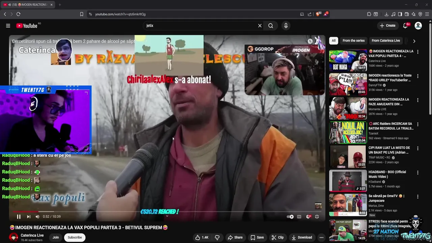Open the VAX POPULI PARTEA 4 thumbnail

tap(348, 60)
